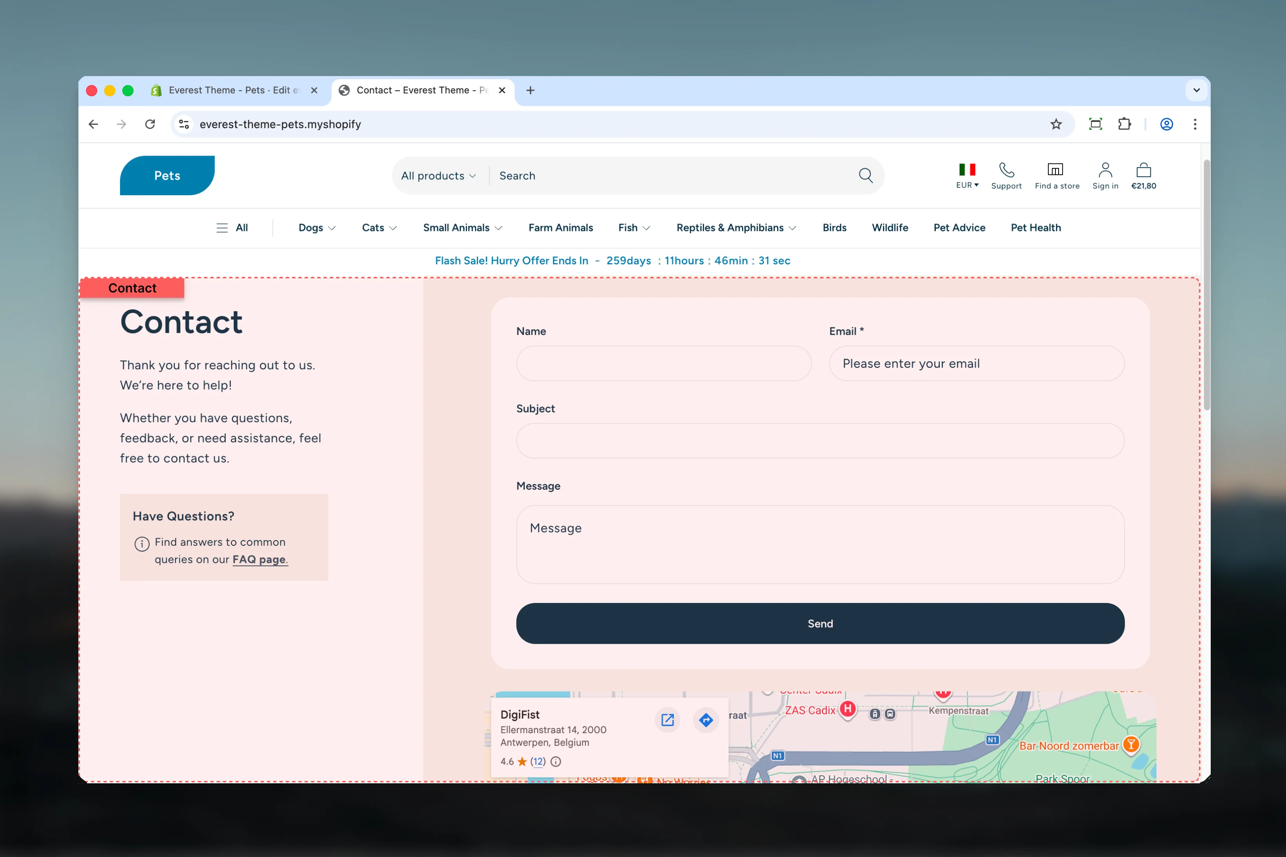This screenshot has width=1286, height=857.
Task: Open the Birds menu item
Action: tap(834, 228)
